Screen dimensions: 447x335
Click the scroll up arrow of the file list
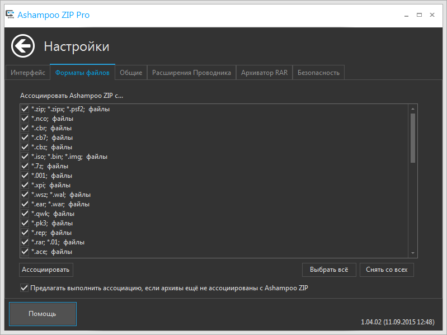412,109
